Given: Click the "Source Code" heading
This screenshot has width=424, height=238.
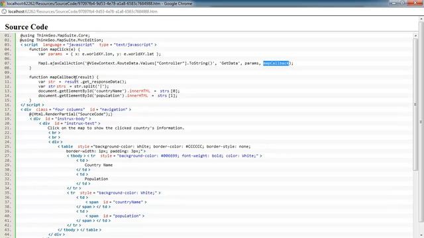Looking at the screenshot, I should pyautogui.click(x=26, y=27).
